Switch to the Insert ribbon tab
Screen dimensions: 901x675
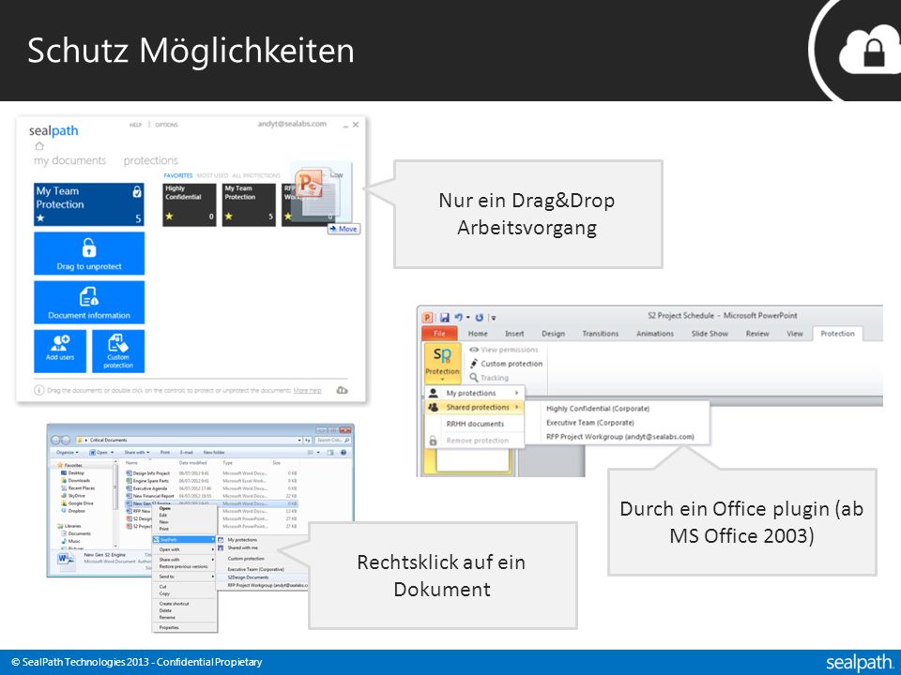tap(514, 334)
